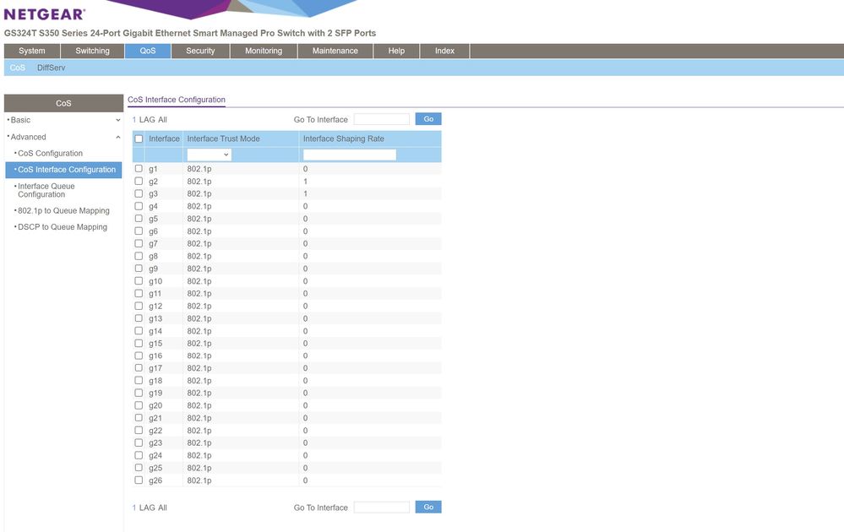Open the Interface Trust Mode dropdown
844x532 pixels.
click(x=209, y=155)
